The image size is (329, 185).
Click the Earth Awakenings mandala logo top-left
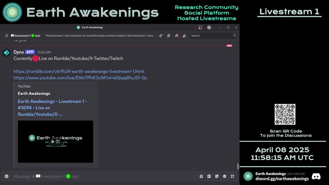coord(12,12)
